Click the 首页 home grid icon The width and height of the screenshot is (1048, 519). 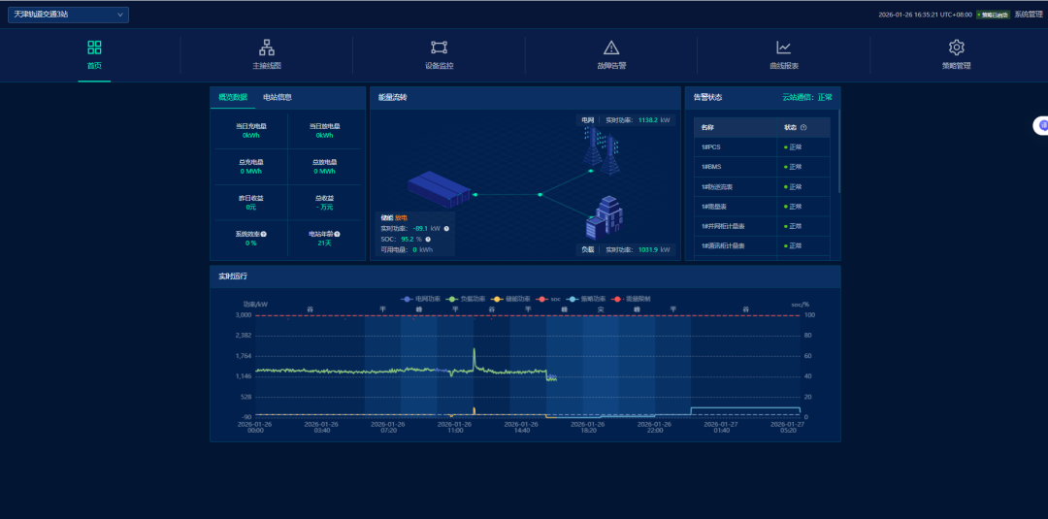(x=94, y=48)
